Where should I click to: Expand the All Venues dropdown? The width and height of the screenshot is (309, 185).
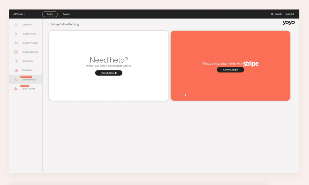pos(19,14)
